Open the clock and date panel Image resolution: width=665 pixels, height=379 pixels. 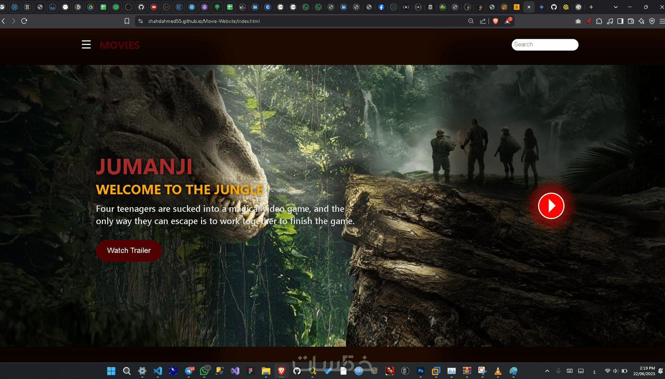pyautogui.click(x=644, y=371)
